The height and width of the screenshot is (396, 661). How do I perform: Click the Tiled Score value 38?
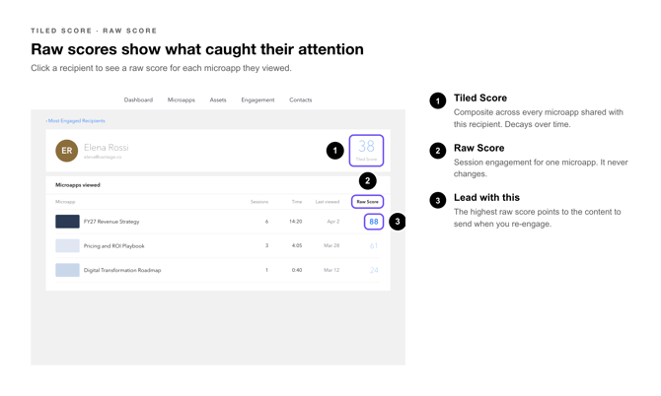pos(366,147)
